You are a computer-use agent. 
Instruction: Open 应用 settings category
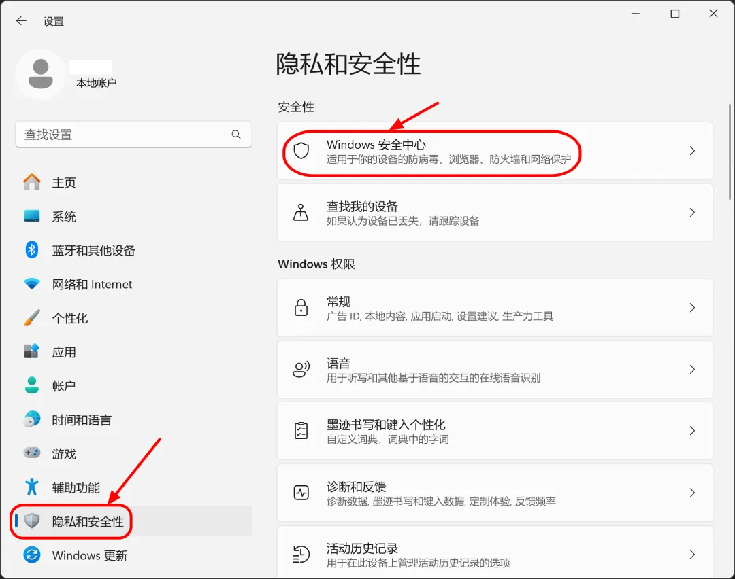pos(133,351)
